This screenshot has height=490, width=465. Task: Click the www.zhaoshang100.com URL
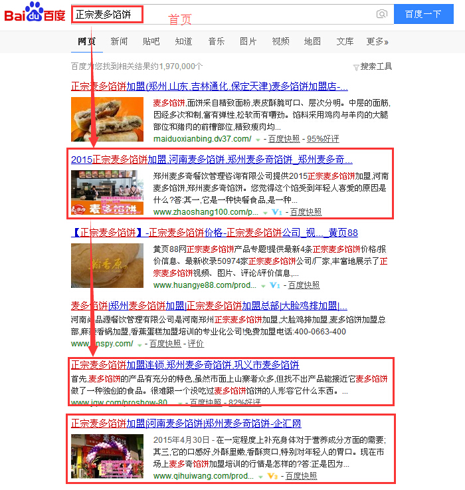click(206, 212)
